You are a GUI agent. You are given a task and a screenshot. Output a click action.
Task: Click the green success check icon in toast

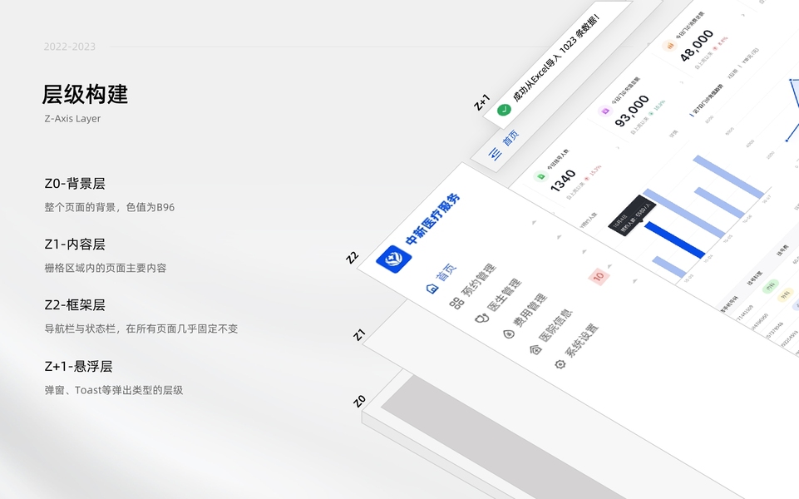tap(504, 110)
